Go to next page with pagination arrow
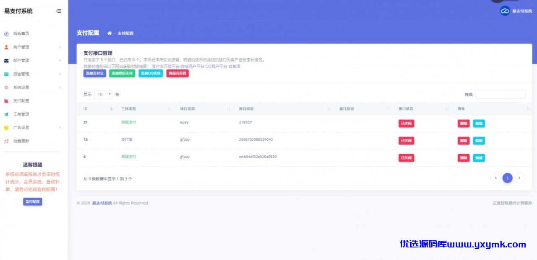This screenshot has height=260, width=537. (519, 178)
